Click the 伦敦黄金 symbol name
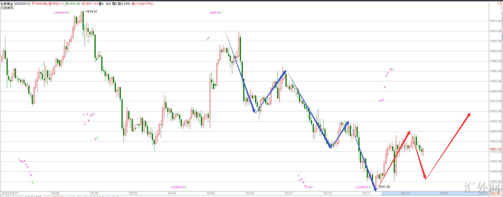 (x=7, y=4)
